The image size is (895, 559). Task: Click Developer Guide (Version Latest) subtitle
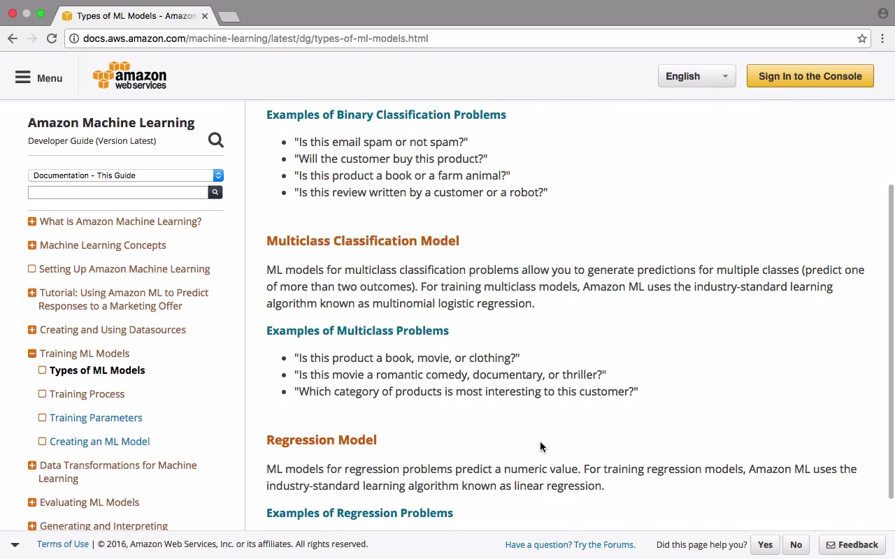pos(92,141)
